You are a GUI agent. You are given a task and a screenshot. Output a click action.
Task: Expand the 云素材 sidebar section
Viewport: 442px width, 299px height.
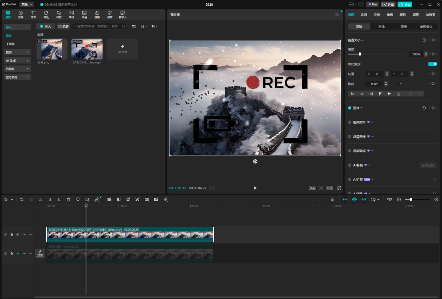(x=17, y=69)
